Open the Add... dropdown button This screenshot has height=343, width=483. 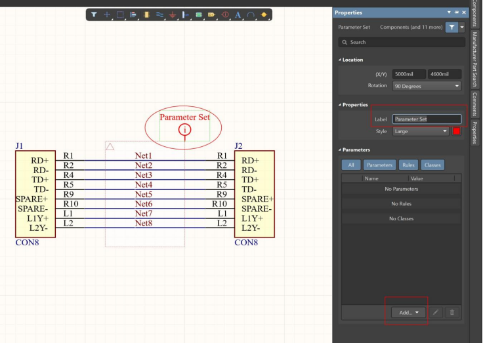[x=408, y=313]
